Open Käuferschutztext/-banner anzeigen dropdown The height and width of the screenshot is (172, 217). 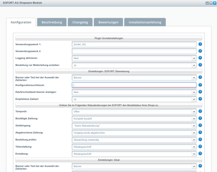(194, 92)
